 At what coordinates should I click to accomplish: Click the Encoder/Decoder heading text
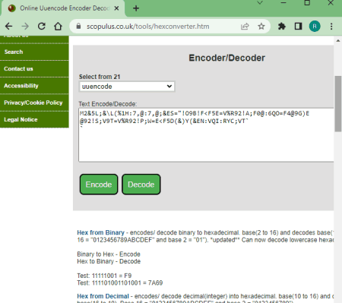click(x=226, y=58)
